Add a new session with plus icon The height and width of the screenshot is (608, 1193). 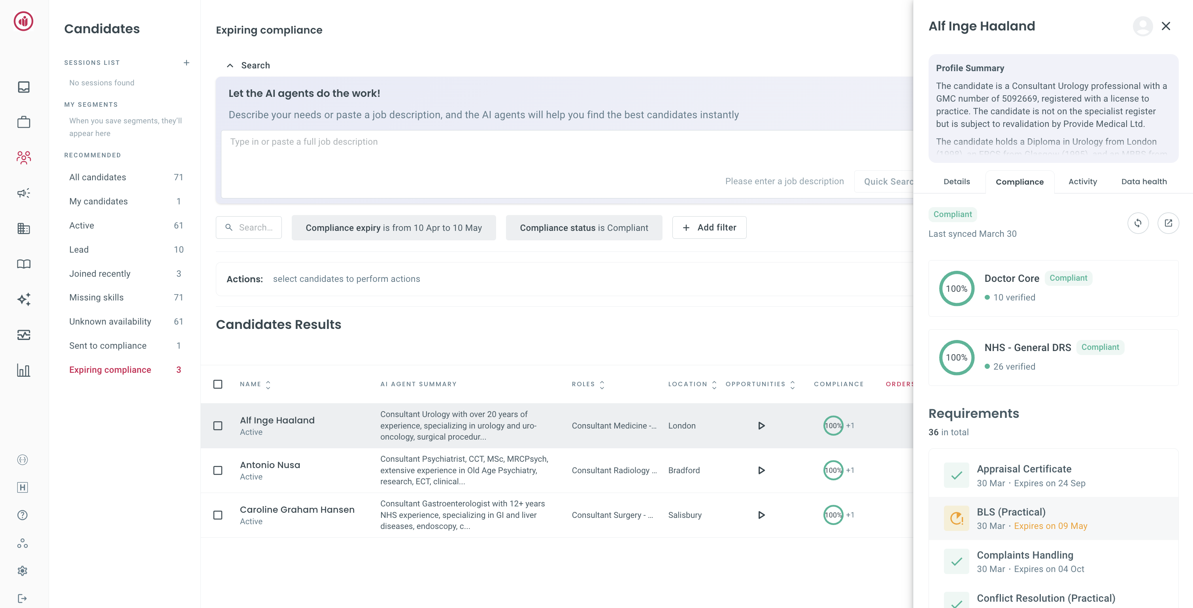(x=186, y=62)
